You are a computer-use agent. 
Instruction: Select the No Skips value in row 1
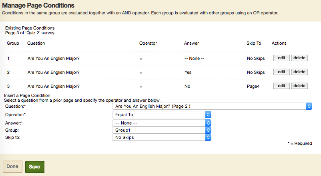click(x=256, y=58)
